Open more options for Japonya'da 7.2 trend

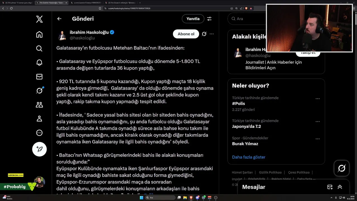[x=318, y=122]
